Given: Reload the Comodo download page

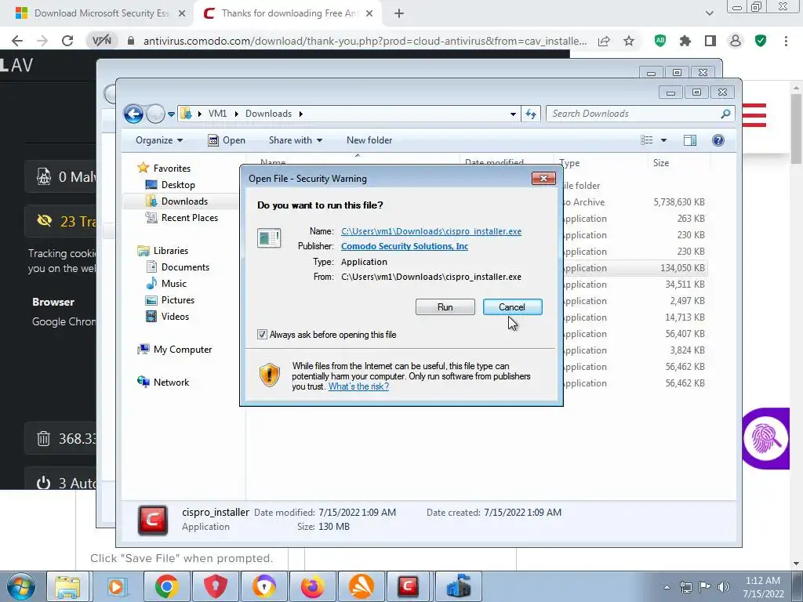Looking at the screenshot, I should click(67, 41).
